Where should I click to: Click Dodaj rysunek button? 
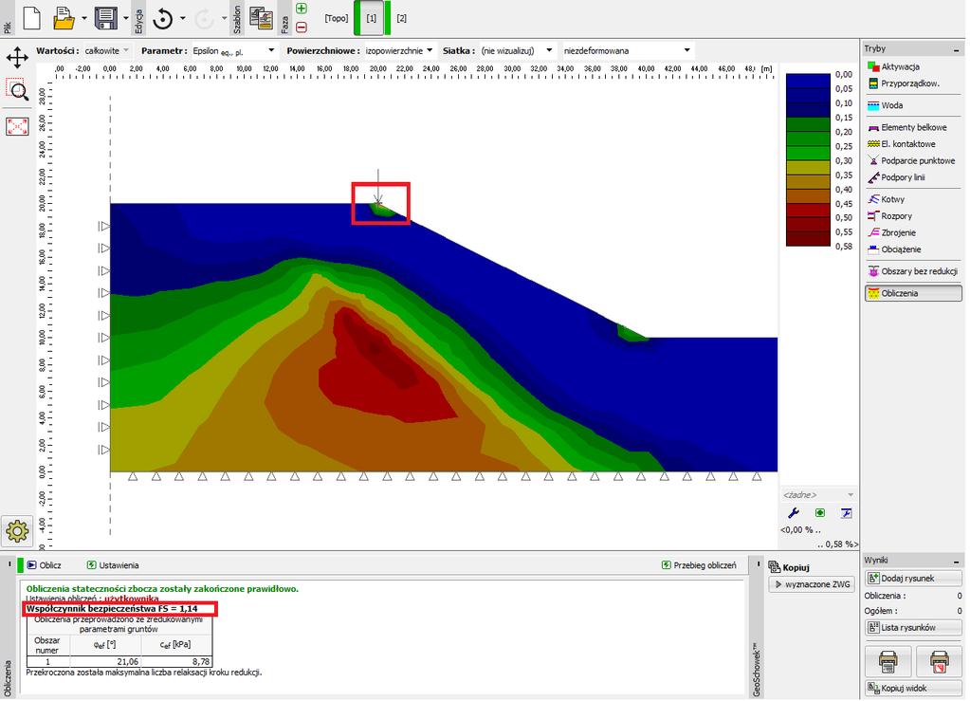click(913, 578)
